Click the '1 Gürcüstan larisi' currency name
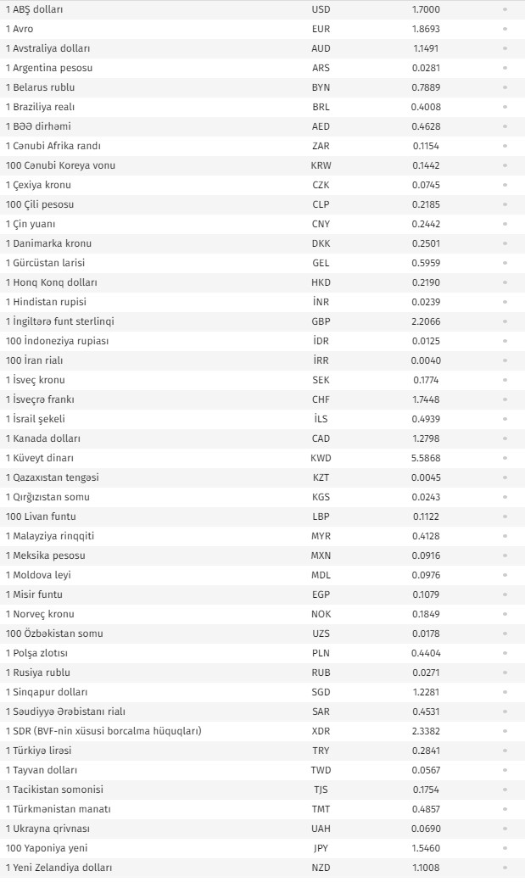The image size is (525, 882). 46,263
